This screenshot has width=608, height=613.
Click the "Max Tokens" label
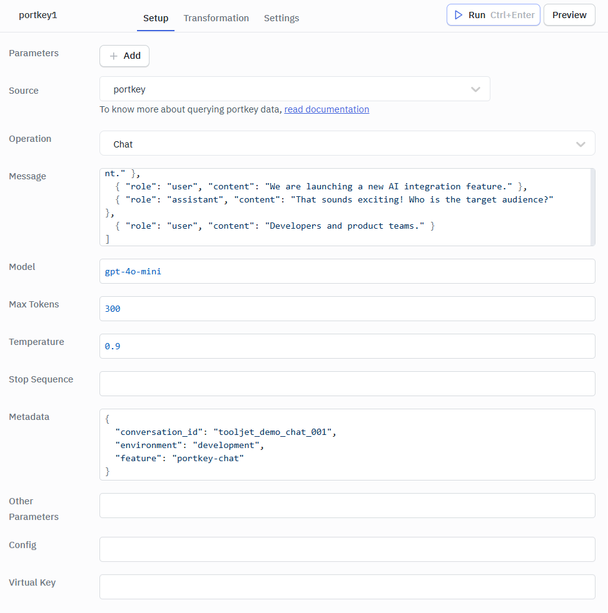point(34,304)
